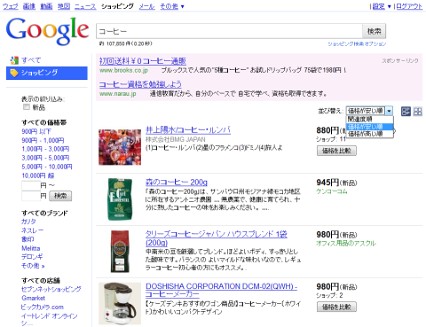Open タリーズコーヒージャパン ハウスブレンド product link

coord(217,238)
